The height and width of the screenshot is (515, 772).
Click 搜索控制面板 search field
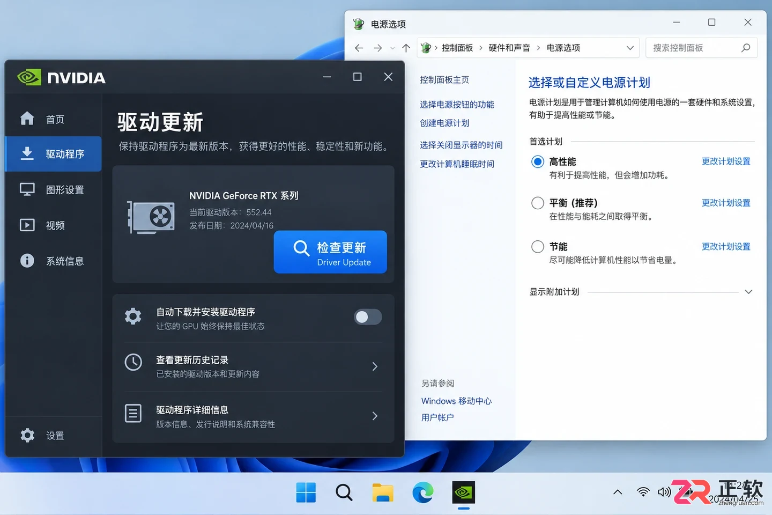[701, 48]
